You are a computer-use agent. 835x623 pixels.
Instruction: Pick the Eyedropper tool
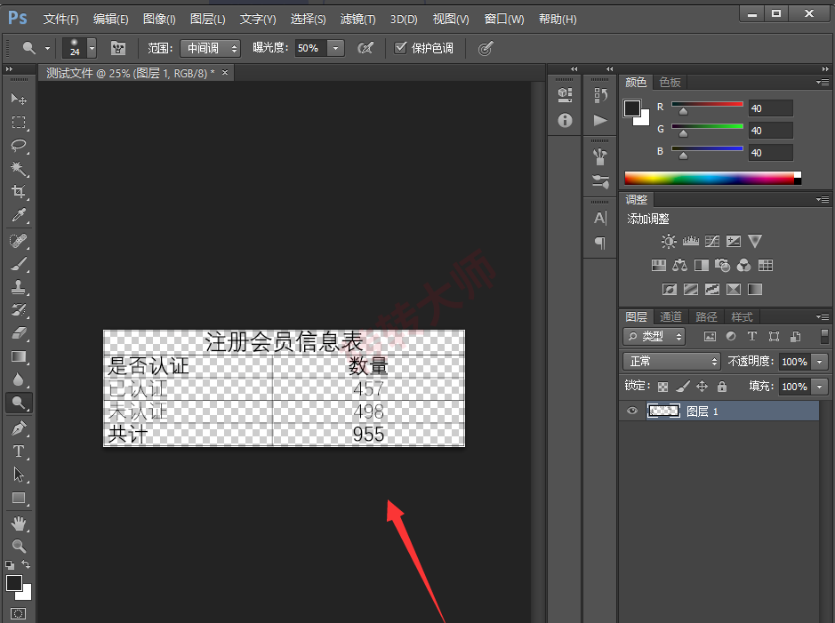point(19,215)
